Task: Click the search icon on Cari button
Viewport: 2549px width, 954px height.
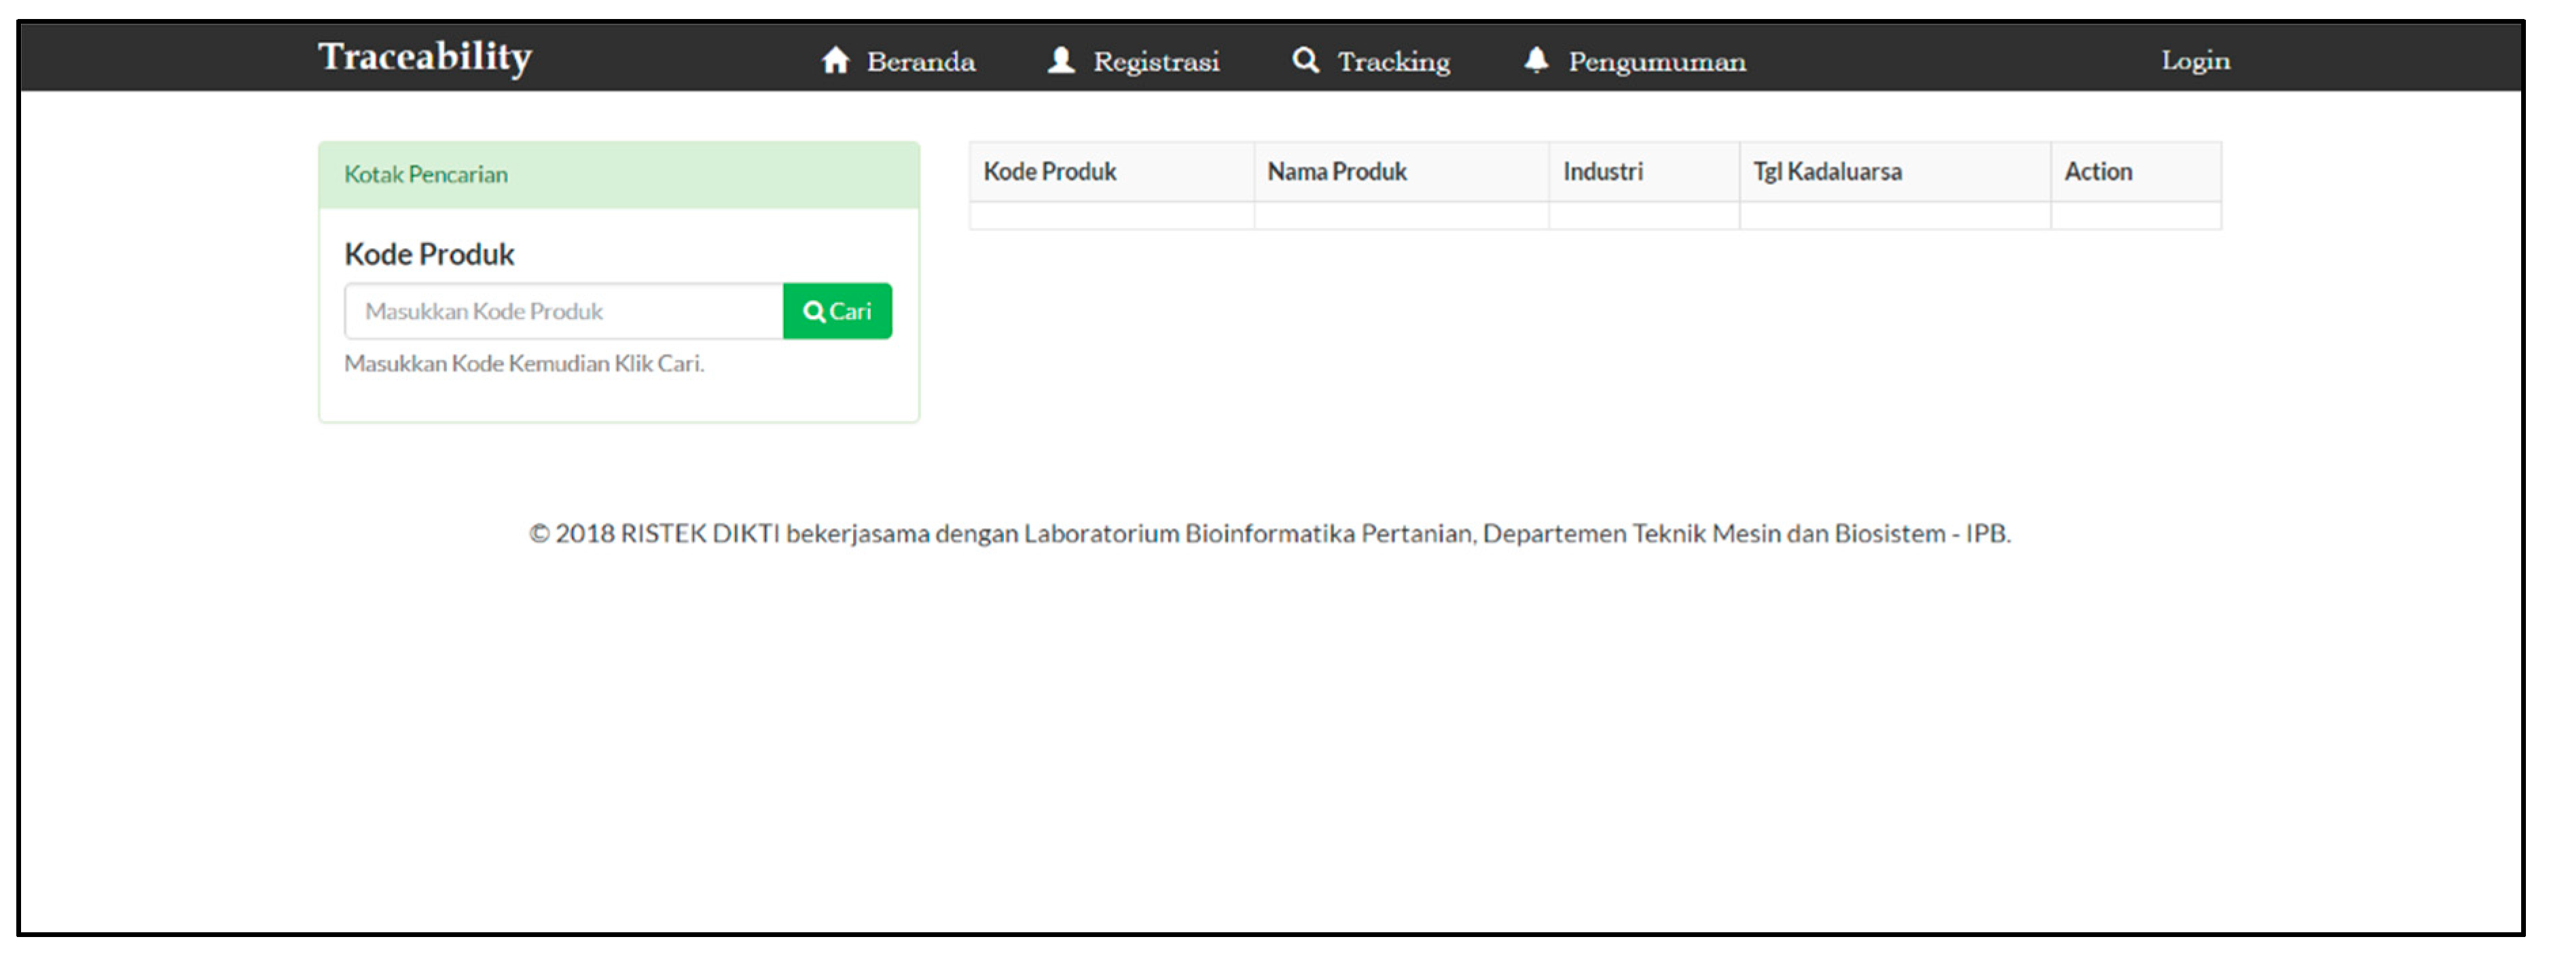Action: (814, 312)
